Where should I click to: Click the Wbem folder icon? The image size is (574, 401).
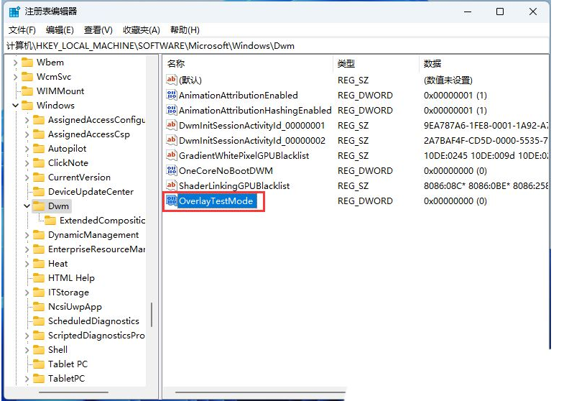tap(27, 63)
